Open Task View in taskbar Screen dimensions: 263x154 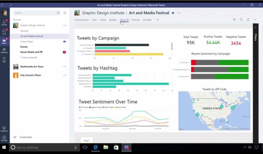pyautogui.click(x=85, y=147)
